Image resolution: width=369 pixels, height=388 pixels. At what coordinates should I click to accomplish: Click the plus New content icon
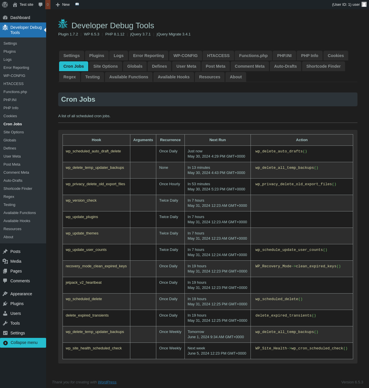[x=58, y=5]
